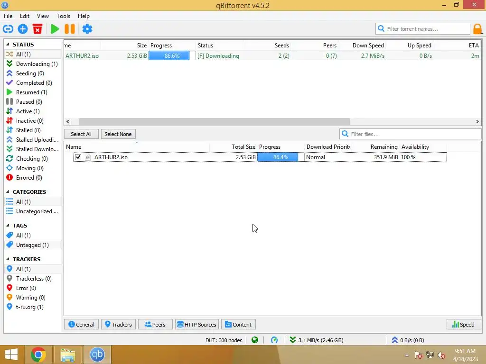Show hidden tray icons arrow

click(x=407, y=355)
